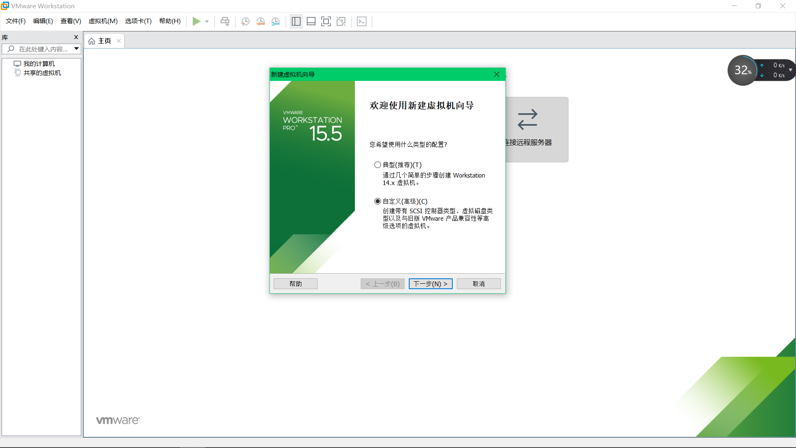The image size is (796, 448).
Task: Open the 帮助(H) menu
Action: click(x=170, y=21)
